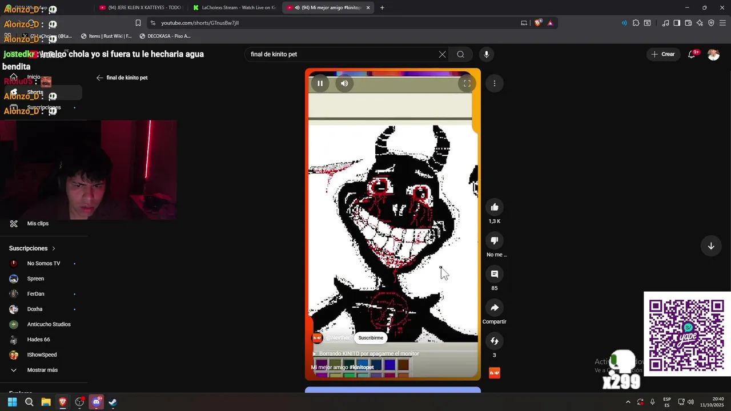Pause the Shorts video

[320, 83]
